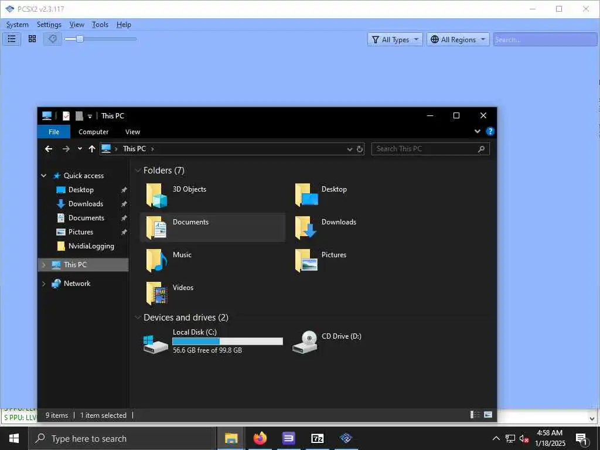600x450 pixels.
Task: Toggle PCSX2 show titles tag icon
Action: [52, 39]
